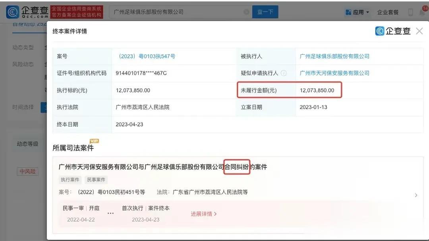Viewport: 429px width, 241px height.
Task: Click the ellipsis between case timeline stages
Action: click(x=110, y=213)
